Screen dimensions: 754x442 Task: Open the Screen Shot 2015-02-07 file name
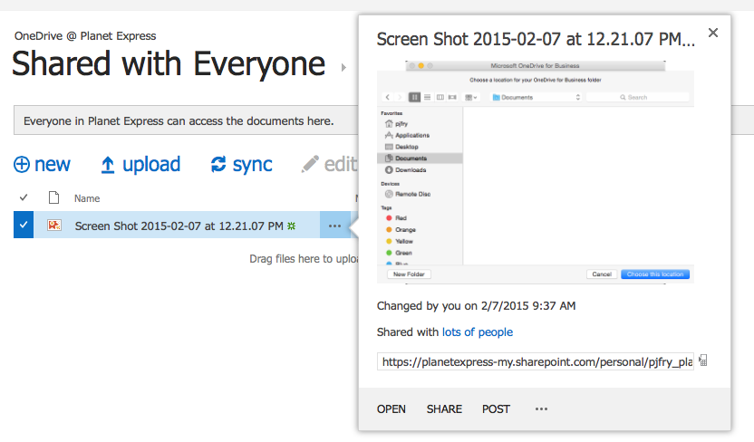(x=179, y=226)
